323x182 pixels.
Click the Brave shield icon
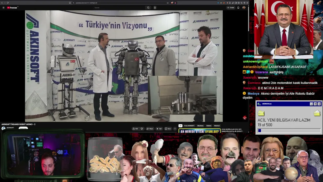[172, 3]
